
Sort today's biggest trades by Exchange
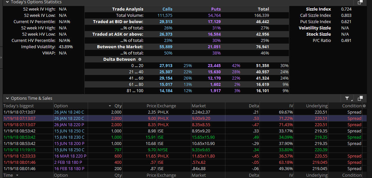coord(166,106)
